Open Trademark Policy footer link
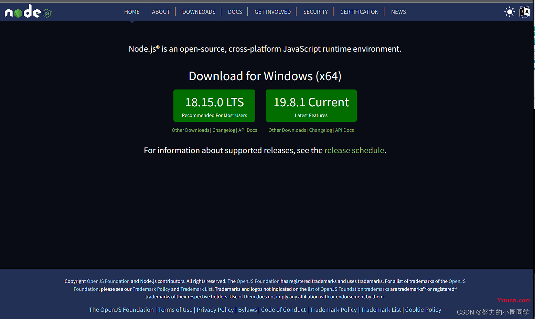The height and width of the screenshot is (319, 535). [333, 310]
